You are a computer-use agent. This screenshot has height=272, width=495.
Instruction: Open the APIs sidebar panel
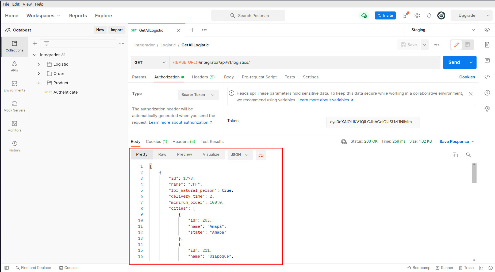click(14, 67)
